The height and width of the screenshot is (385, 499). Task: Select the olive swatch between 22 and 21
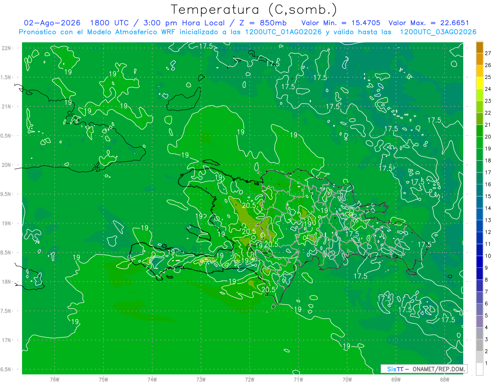(479, 119)
